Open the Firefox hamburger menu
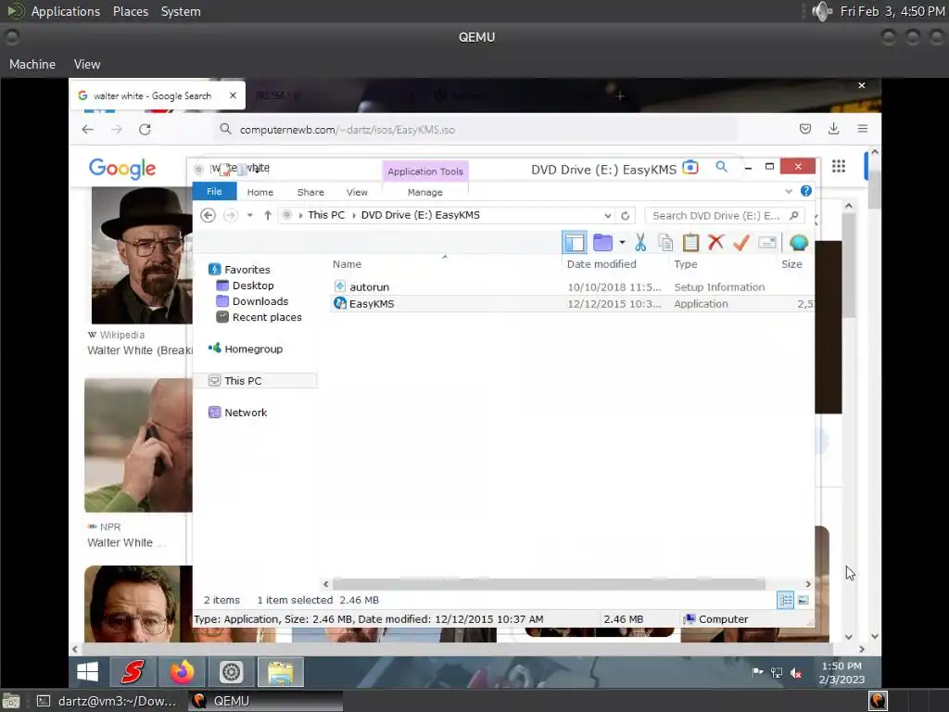The width and height of the screenshot is (949, 712). (x=863, y=128)
